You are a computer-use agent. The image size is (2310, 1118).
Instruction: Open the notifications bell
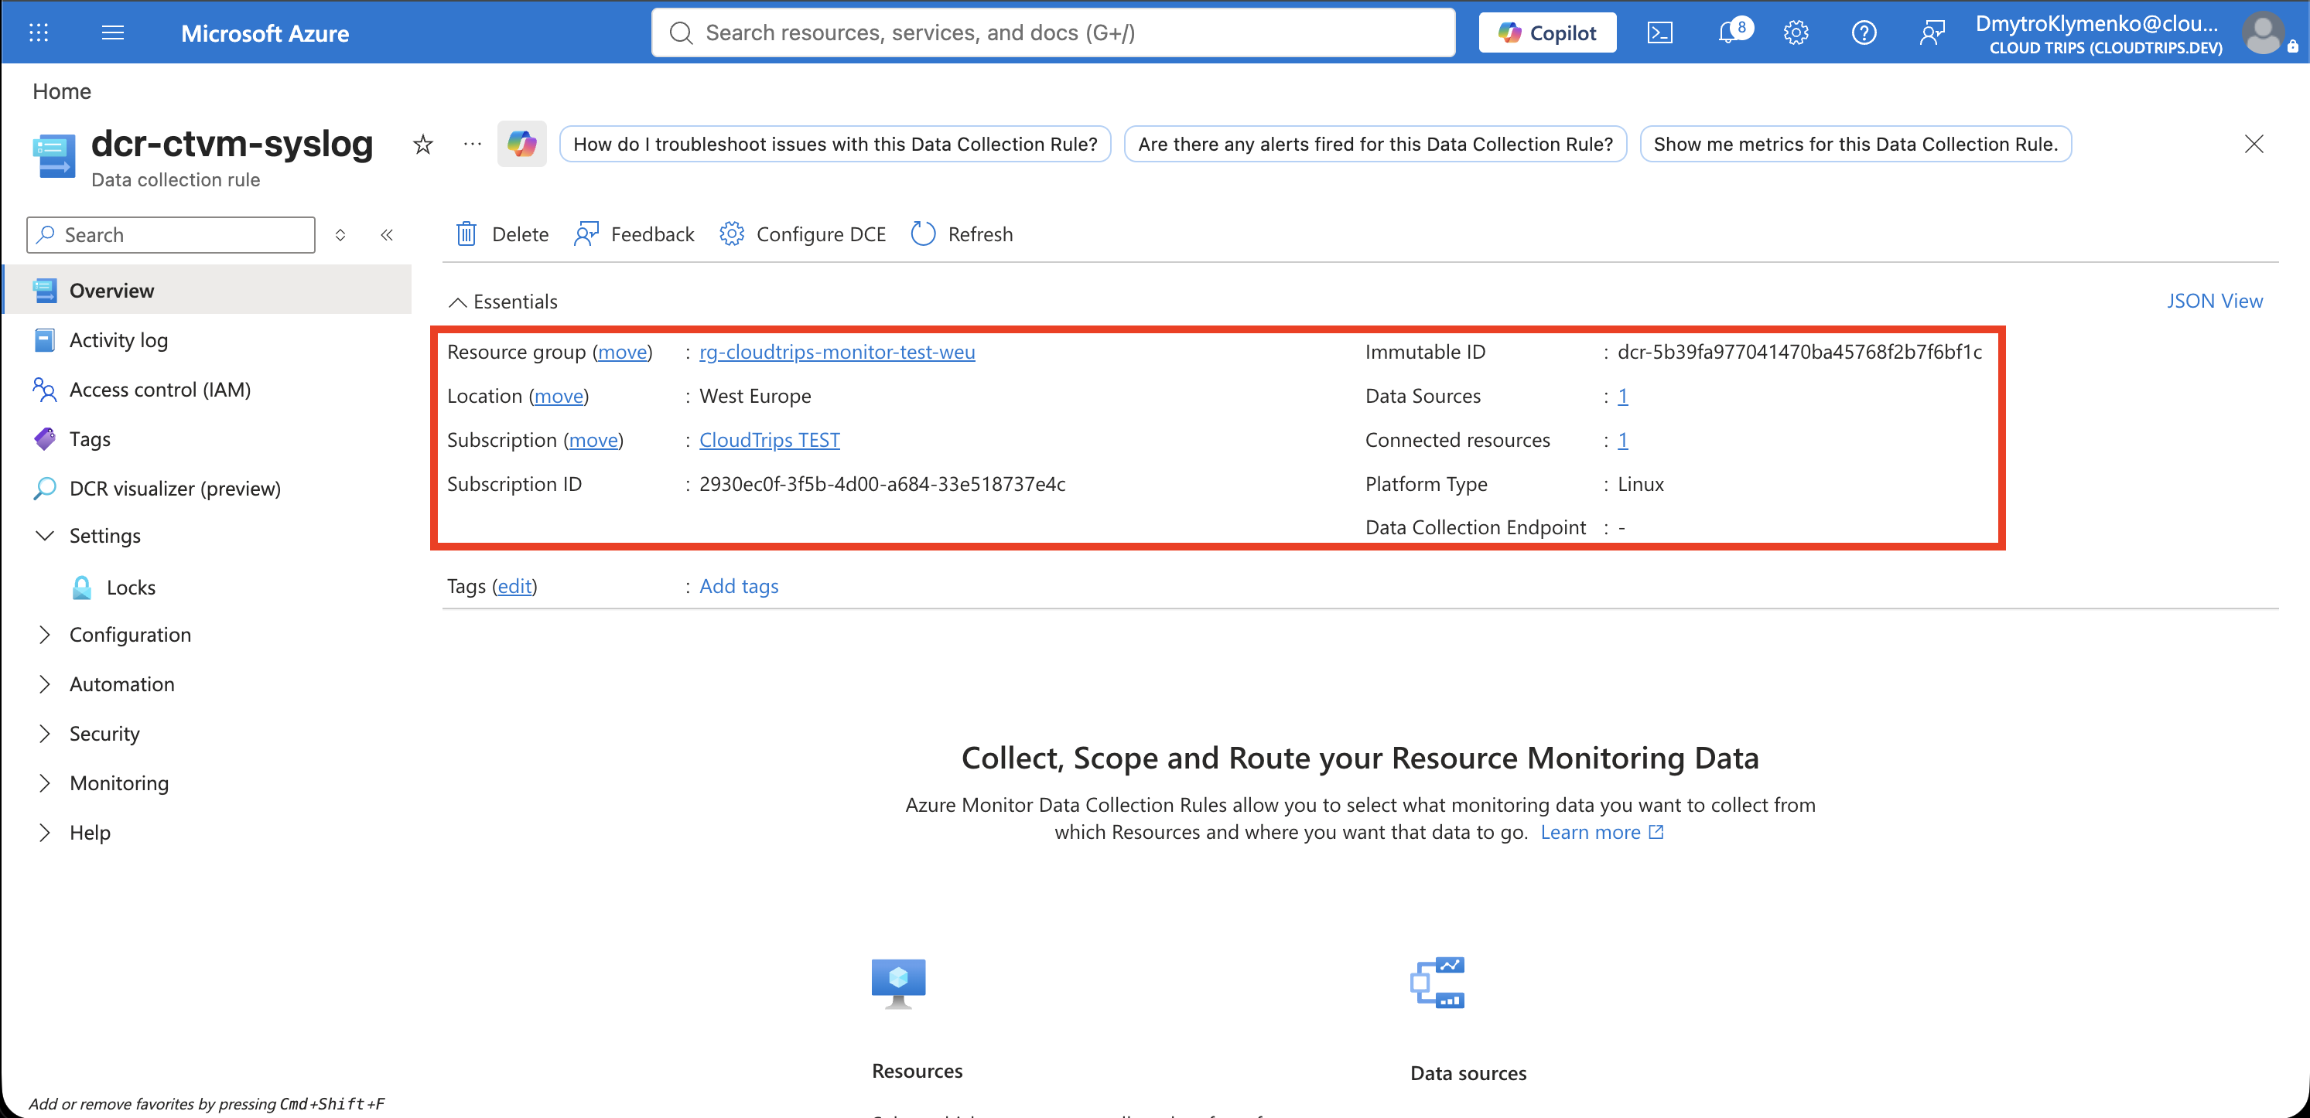coord(1730,33)
